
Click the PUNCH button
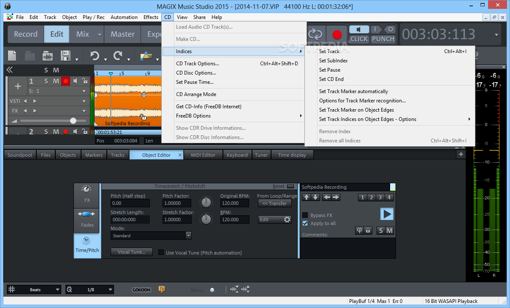pos(383,39)
